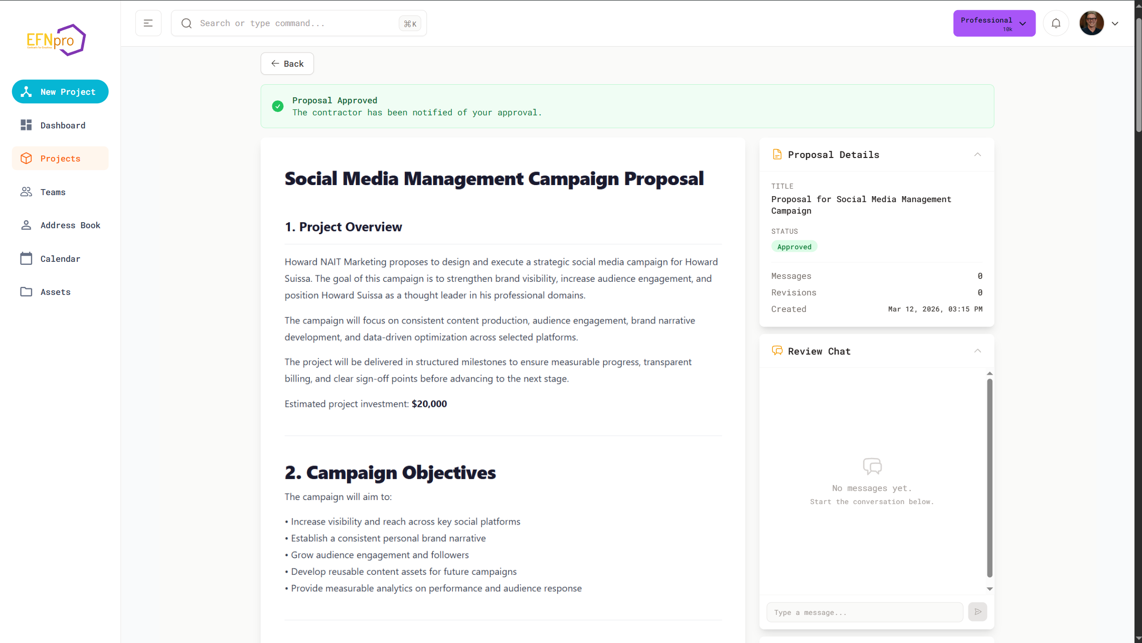Image resolution: width=1142 pixels, height=643 pixels.
Task: Click the contractor notified message
Action: point(417,112)
